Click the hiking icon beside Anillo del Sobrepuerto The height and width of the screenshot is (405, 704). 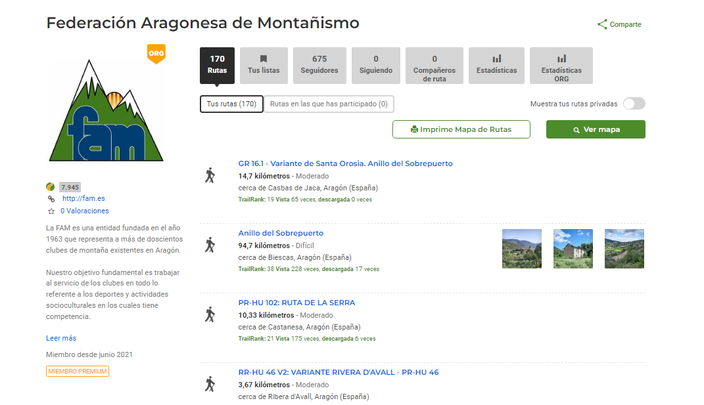pos(210,245)
